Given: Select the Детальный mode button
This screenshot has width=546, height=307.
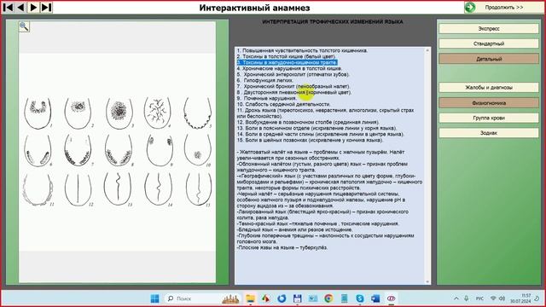Looking at the screenshot, I should (x=489, y=59).
